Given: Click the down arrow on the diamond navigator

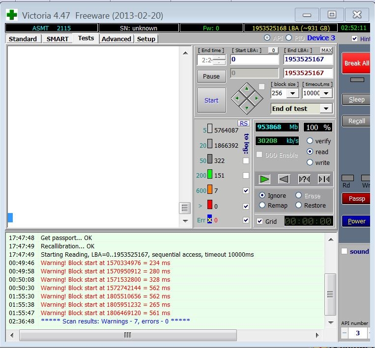Looking at the screenshot, I should tap(247, 108).
